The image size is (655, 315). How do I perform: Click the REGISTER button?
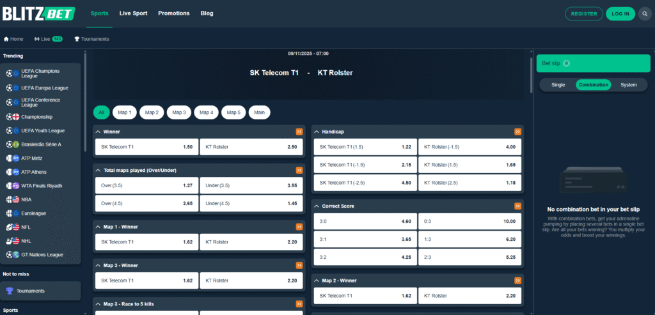[584, 14]
